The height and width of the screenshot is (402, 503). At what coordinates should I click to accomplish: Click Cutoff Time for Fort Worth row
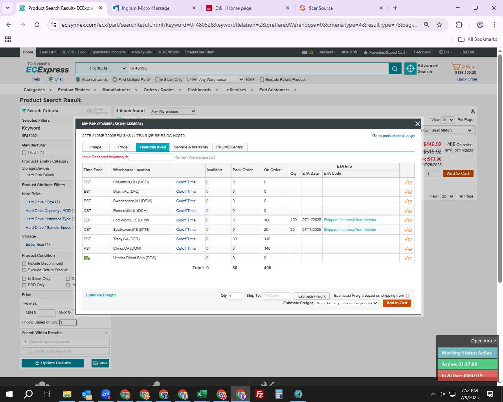[x=186, y=220]
